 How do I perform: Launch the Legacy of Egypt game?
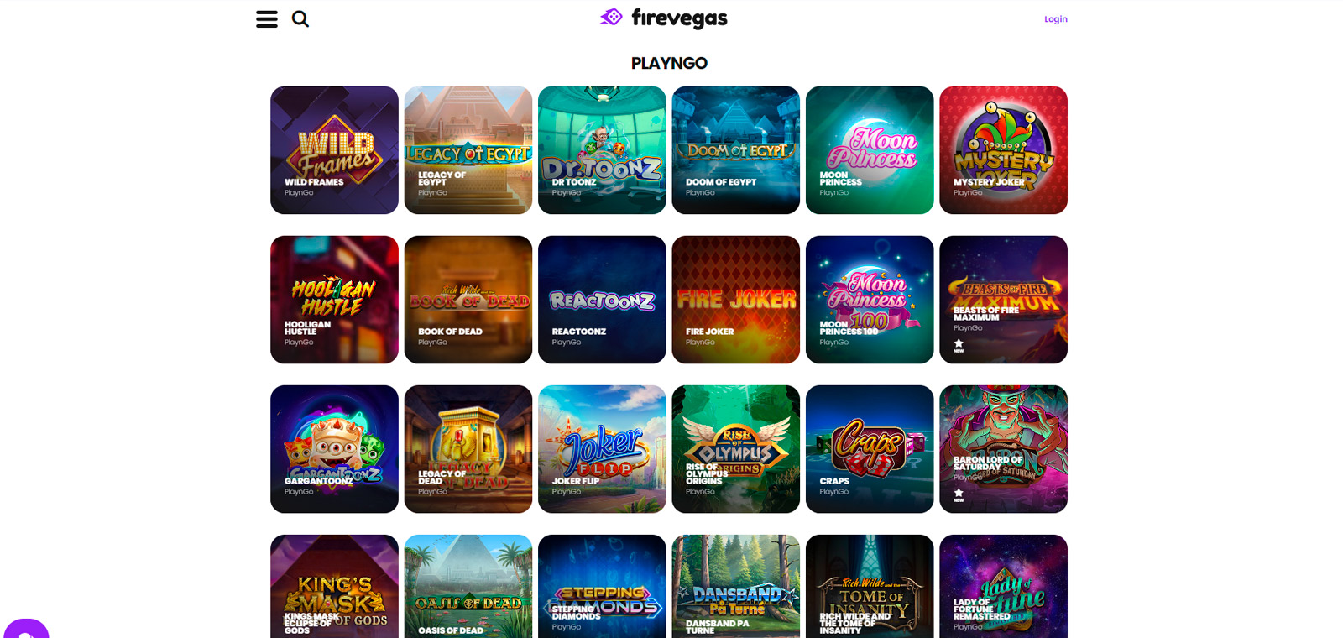click(468, 150)
